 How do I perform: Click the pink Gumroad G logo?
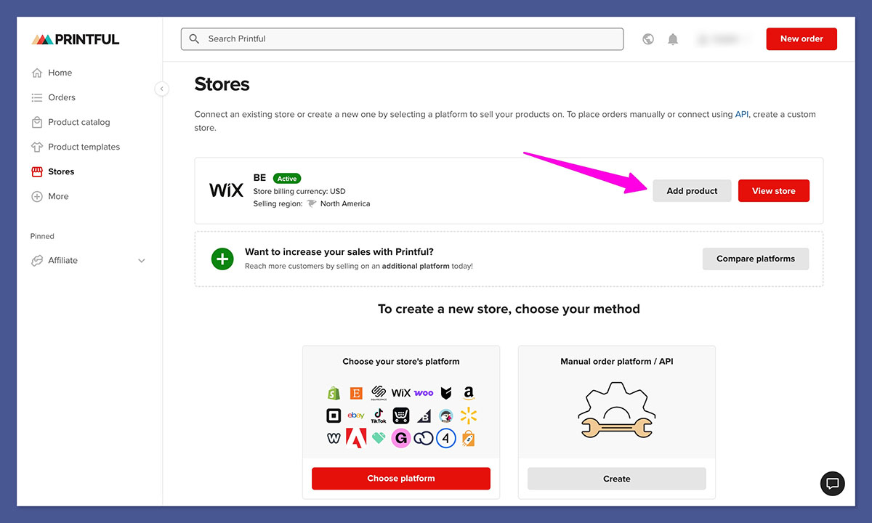point(401,438)
